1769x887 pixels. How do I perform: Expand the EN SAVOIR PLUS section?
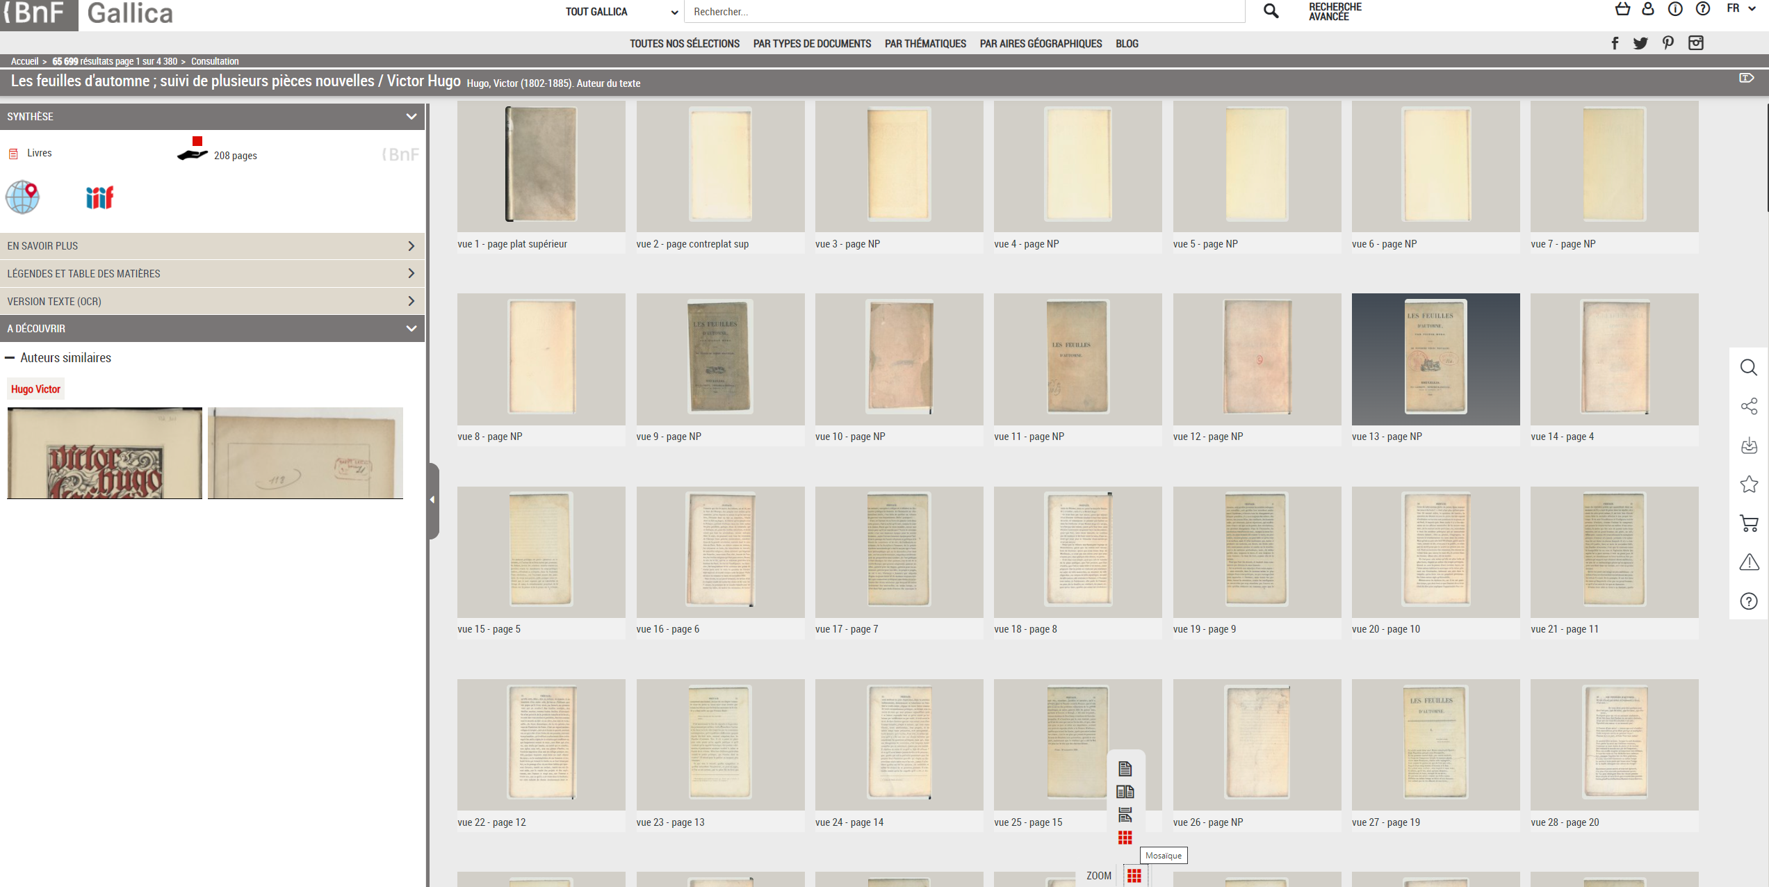click(212, 246)
